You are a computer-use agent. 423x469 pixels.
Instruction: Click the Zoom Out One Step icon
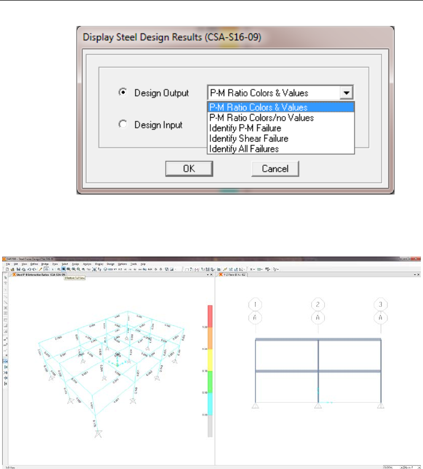pos(78,269)
